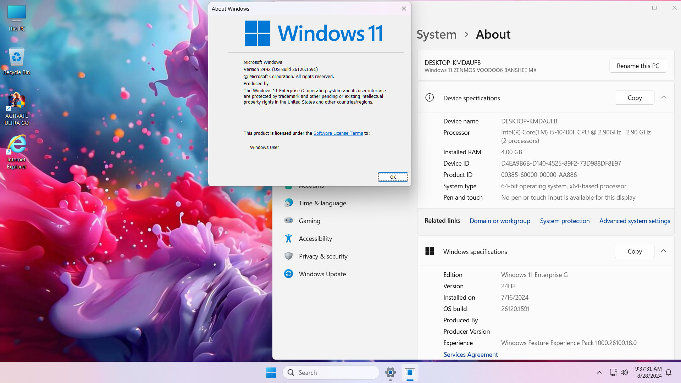Show hidden tray icons chevron
The height and width of the screenshot is (383, 681).
pyautogui.click(x=599, y=372)
